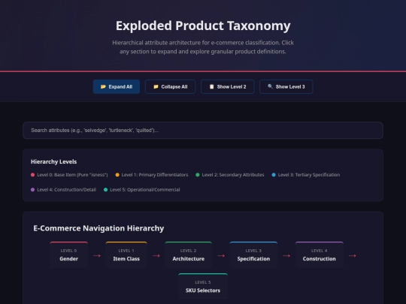Open the Level 5 SKU Selectors card
Viewport: 406px width, 304px height.
(203, 287)
